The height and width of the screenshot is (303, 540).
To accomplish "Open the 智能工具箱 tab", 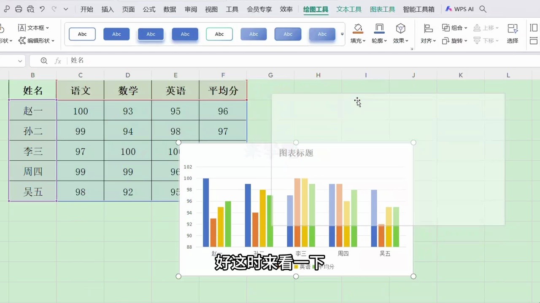I will pos(418,9).
